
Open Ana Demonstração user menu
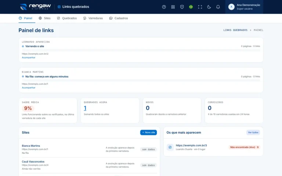(x=244, y=7)
